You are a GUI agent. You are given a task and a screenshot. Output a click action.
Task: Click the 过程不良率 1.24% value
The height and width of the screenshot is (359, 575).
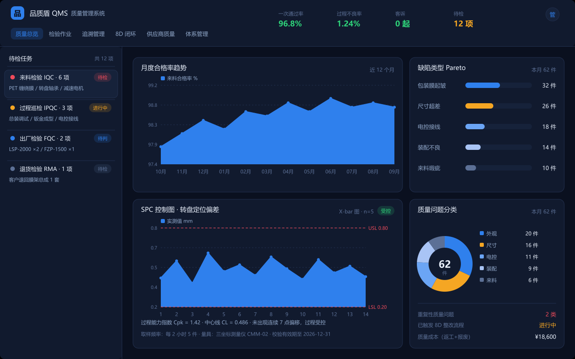tap(349, 24)
